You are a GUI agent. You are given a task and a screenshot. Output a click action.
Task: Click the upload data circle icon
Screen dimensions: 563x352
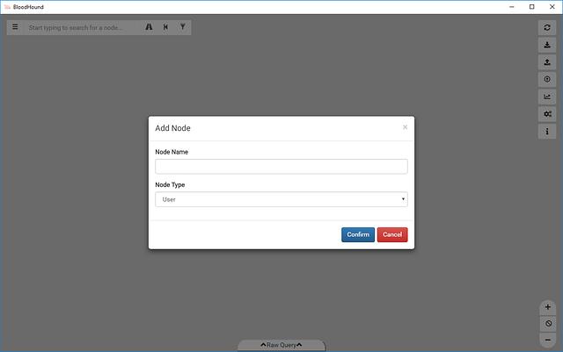[x=547, y=79]
